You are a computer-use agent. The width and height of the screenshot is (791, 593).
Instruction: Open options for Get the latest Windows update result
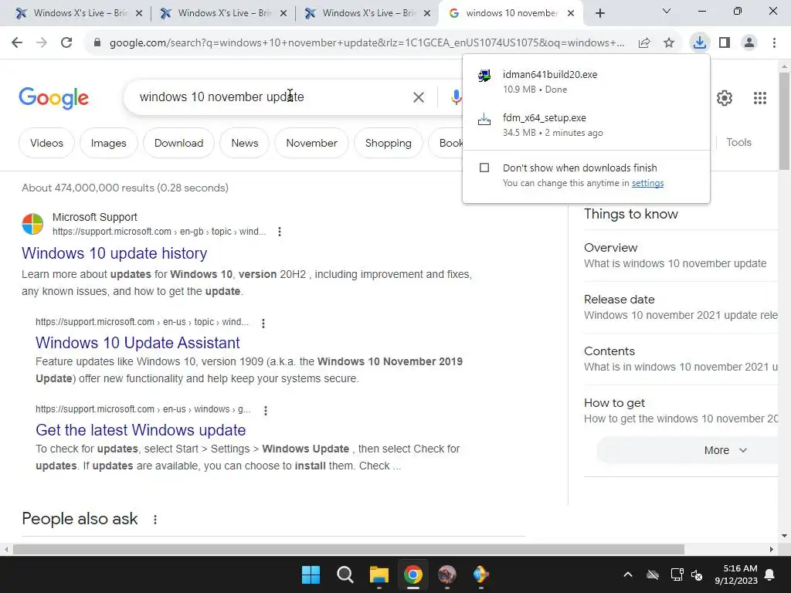[x=266, y=411]
